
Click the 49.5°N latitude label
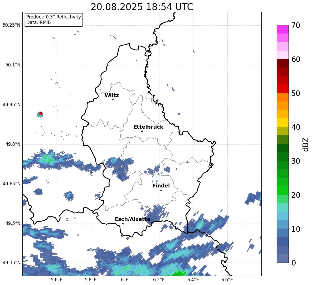pos(13,223)
